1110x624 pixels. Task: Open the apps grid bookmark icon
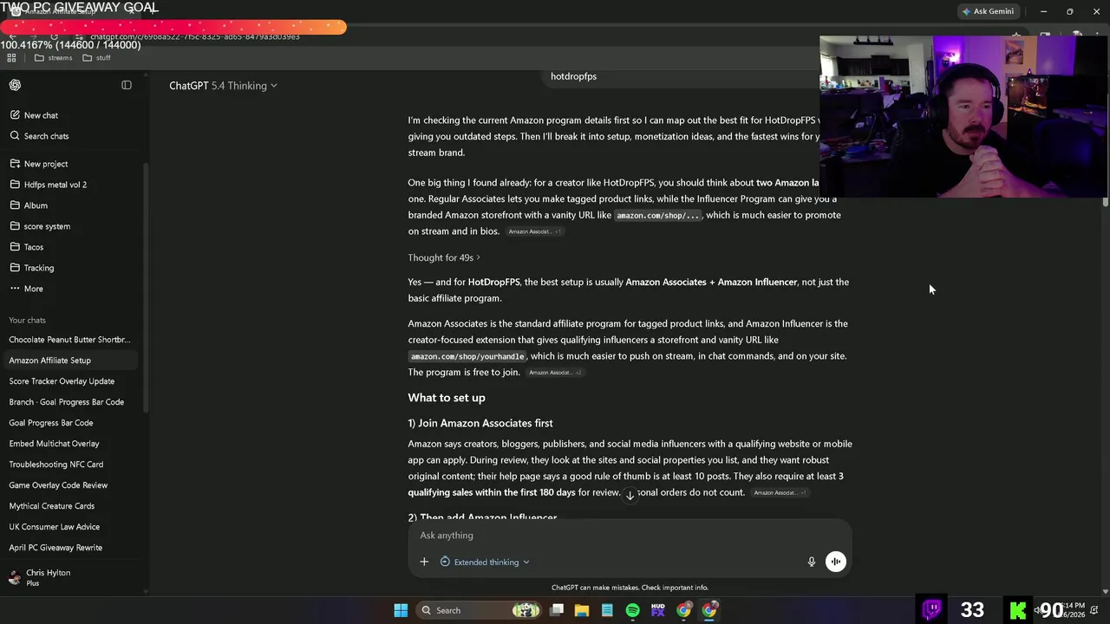[x=11, y=58]
